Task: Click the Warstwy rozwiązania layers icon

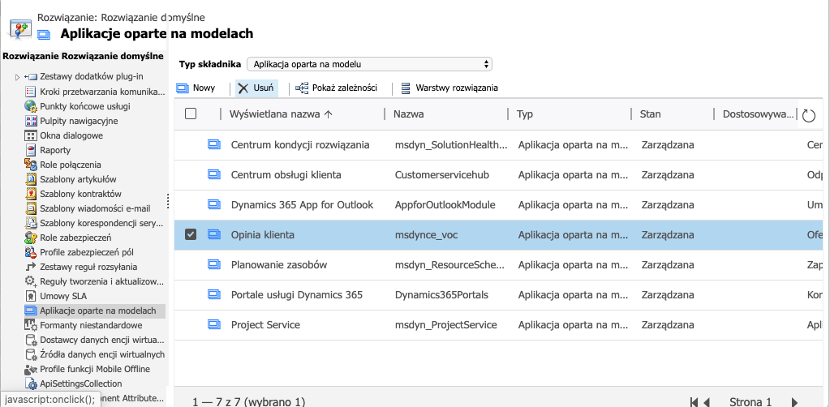Action: pos(406,88)
